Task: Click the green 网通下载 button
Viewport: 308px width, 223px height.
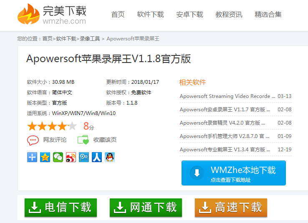Action: coord(146,208)
